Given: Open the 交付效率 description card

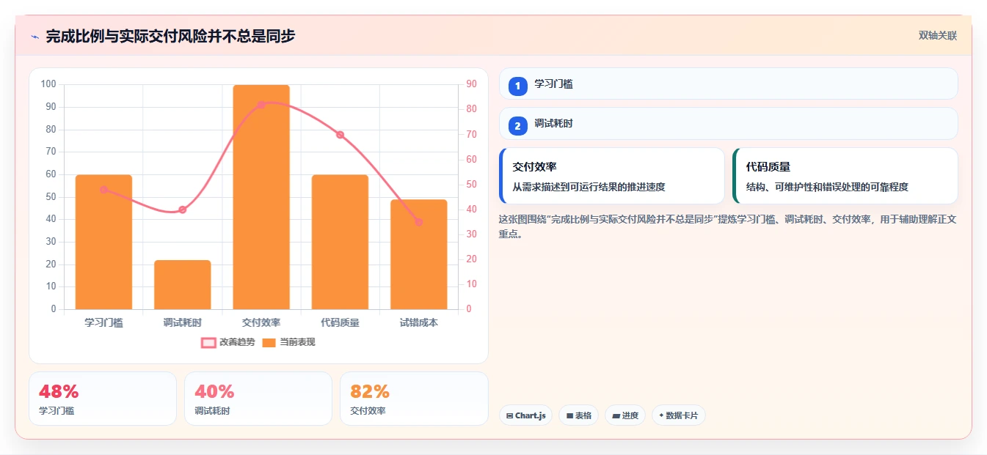Looking at the screenshot, I should (x=612, y=176).
